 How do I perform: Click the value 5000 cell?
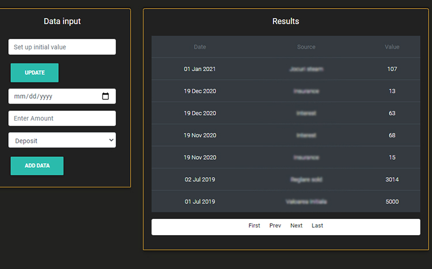(x=392, y=202)
